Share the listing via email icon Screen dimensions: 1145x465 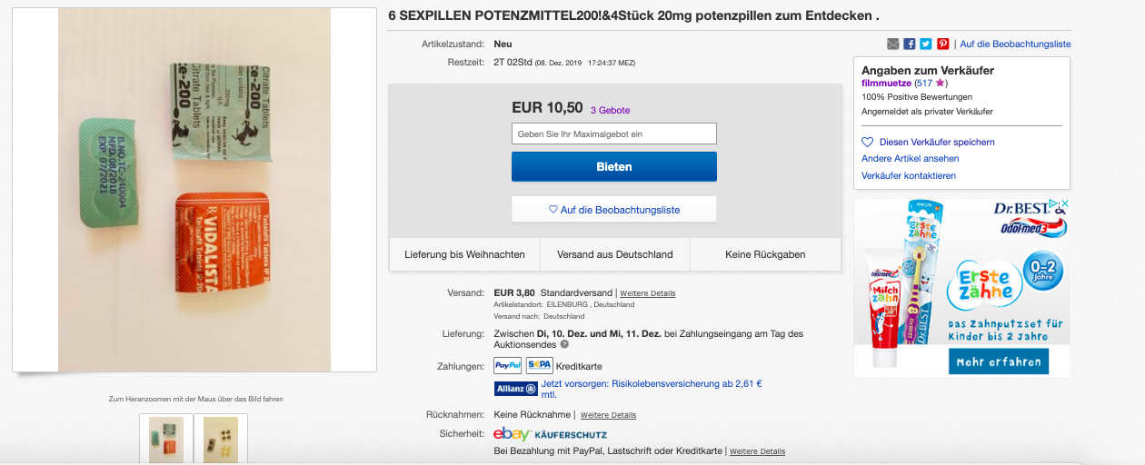pos(892,44)
